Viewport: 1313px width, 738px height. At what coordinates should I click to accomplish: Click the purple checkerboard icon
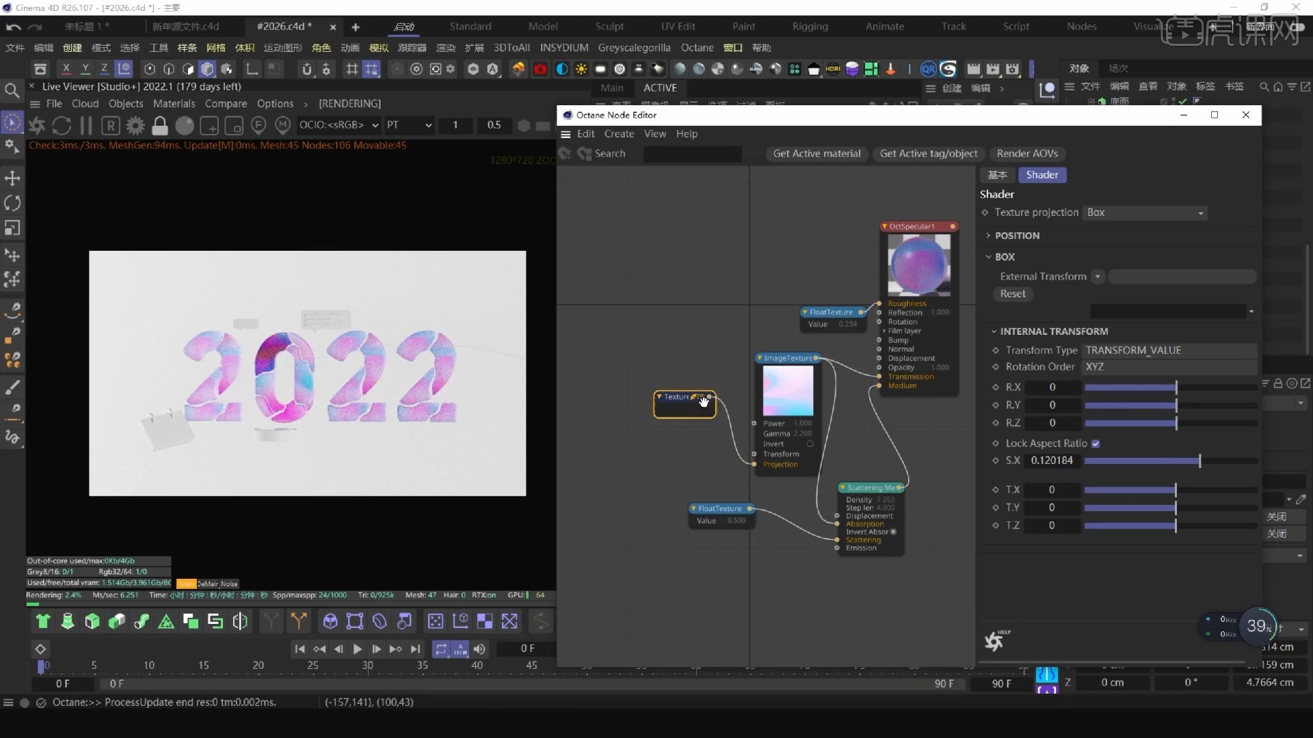click(x=485, y=621)
